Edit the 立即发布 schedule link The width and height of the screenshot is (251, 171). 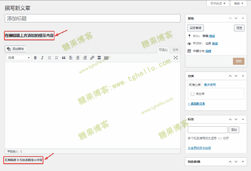208,51
